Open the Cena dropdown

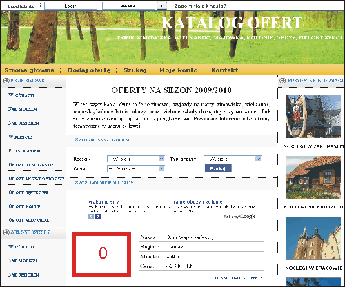(x=136, y=168)
